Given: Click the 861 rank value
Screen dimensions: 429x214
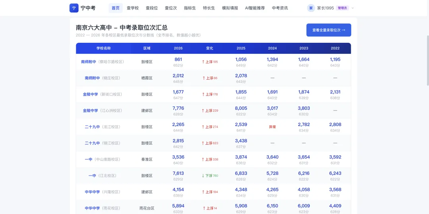Looking at the screenshot, I should (178, 59).
